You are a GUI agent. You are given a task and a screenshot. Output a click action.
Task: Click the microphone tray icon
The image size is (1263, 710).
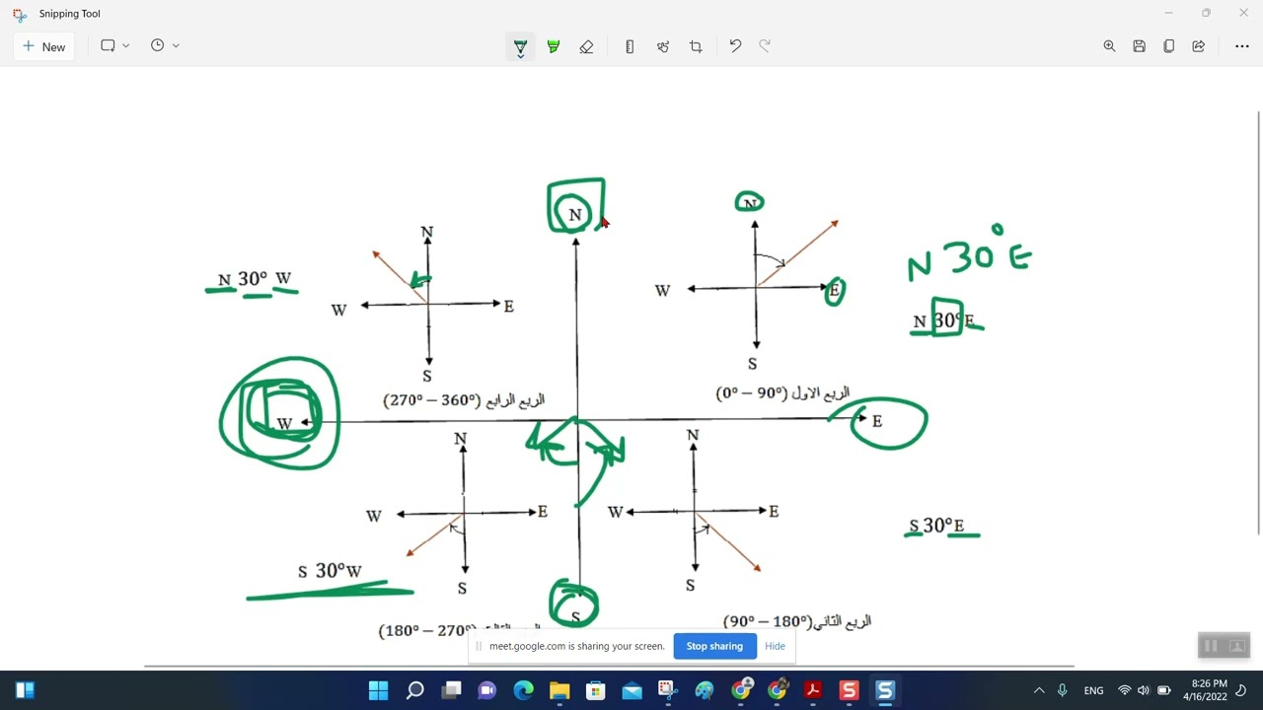[x=1063, y=690]
